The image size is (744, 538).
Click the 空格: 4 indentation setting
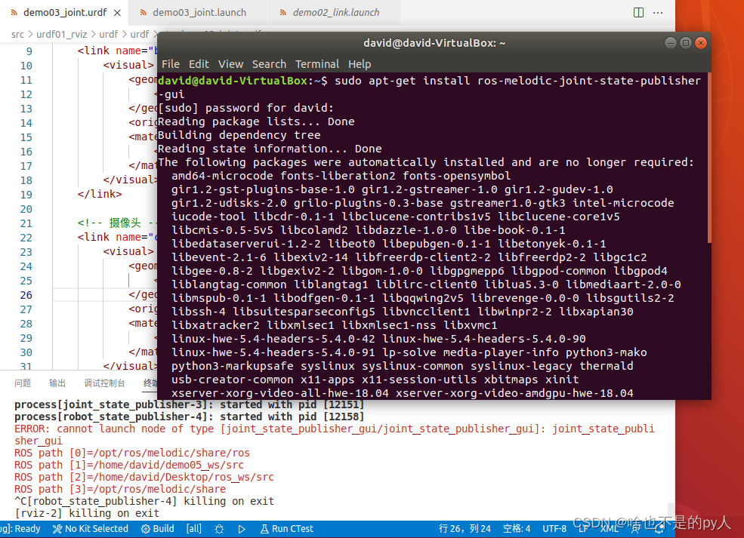(516, 528)
